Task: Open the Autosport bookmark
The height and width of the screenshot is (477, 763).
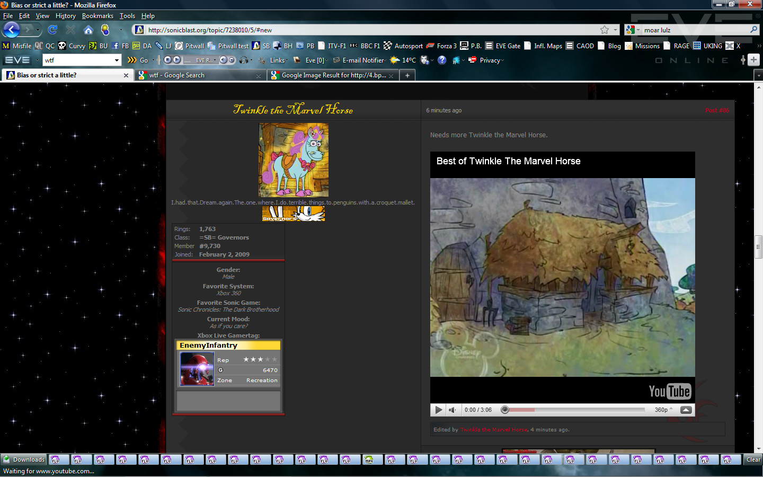Action: (x=403, y=46)
